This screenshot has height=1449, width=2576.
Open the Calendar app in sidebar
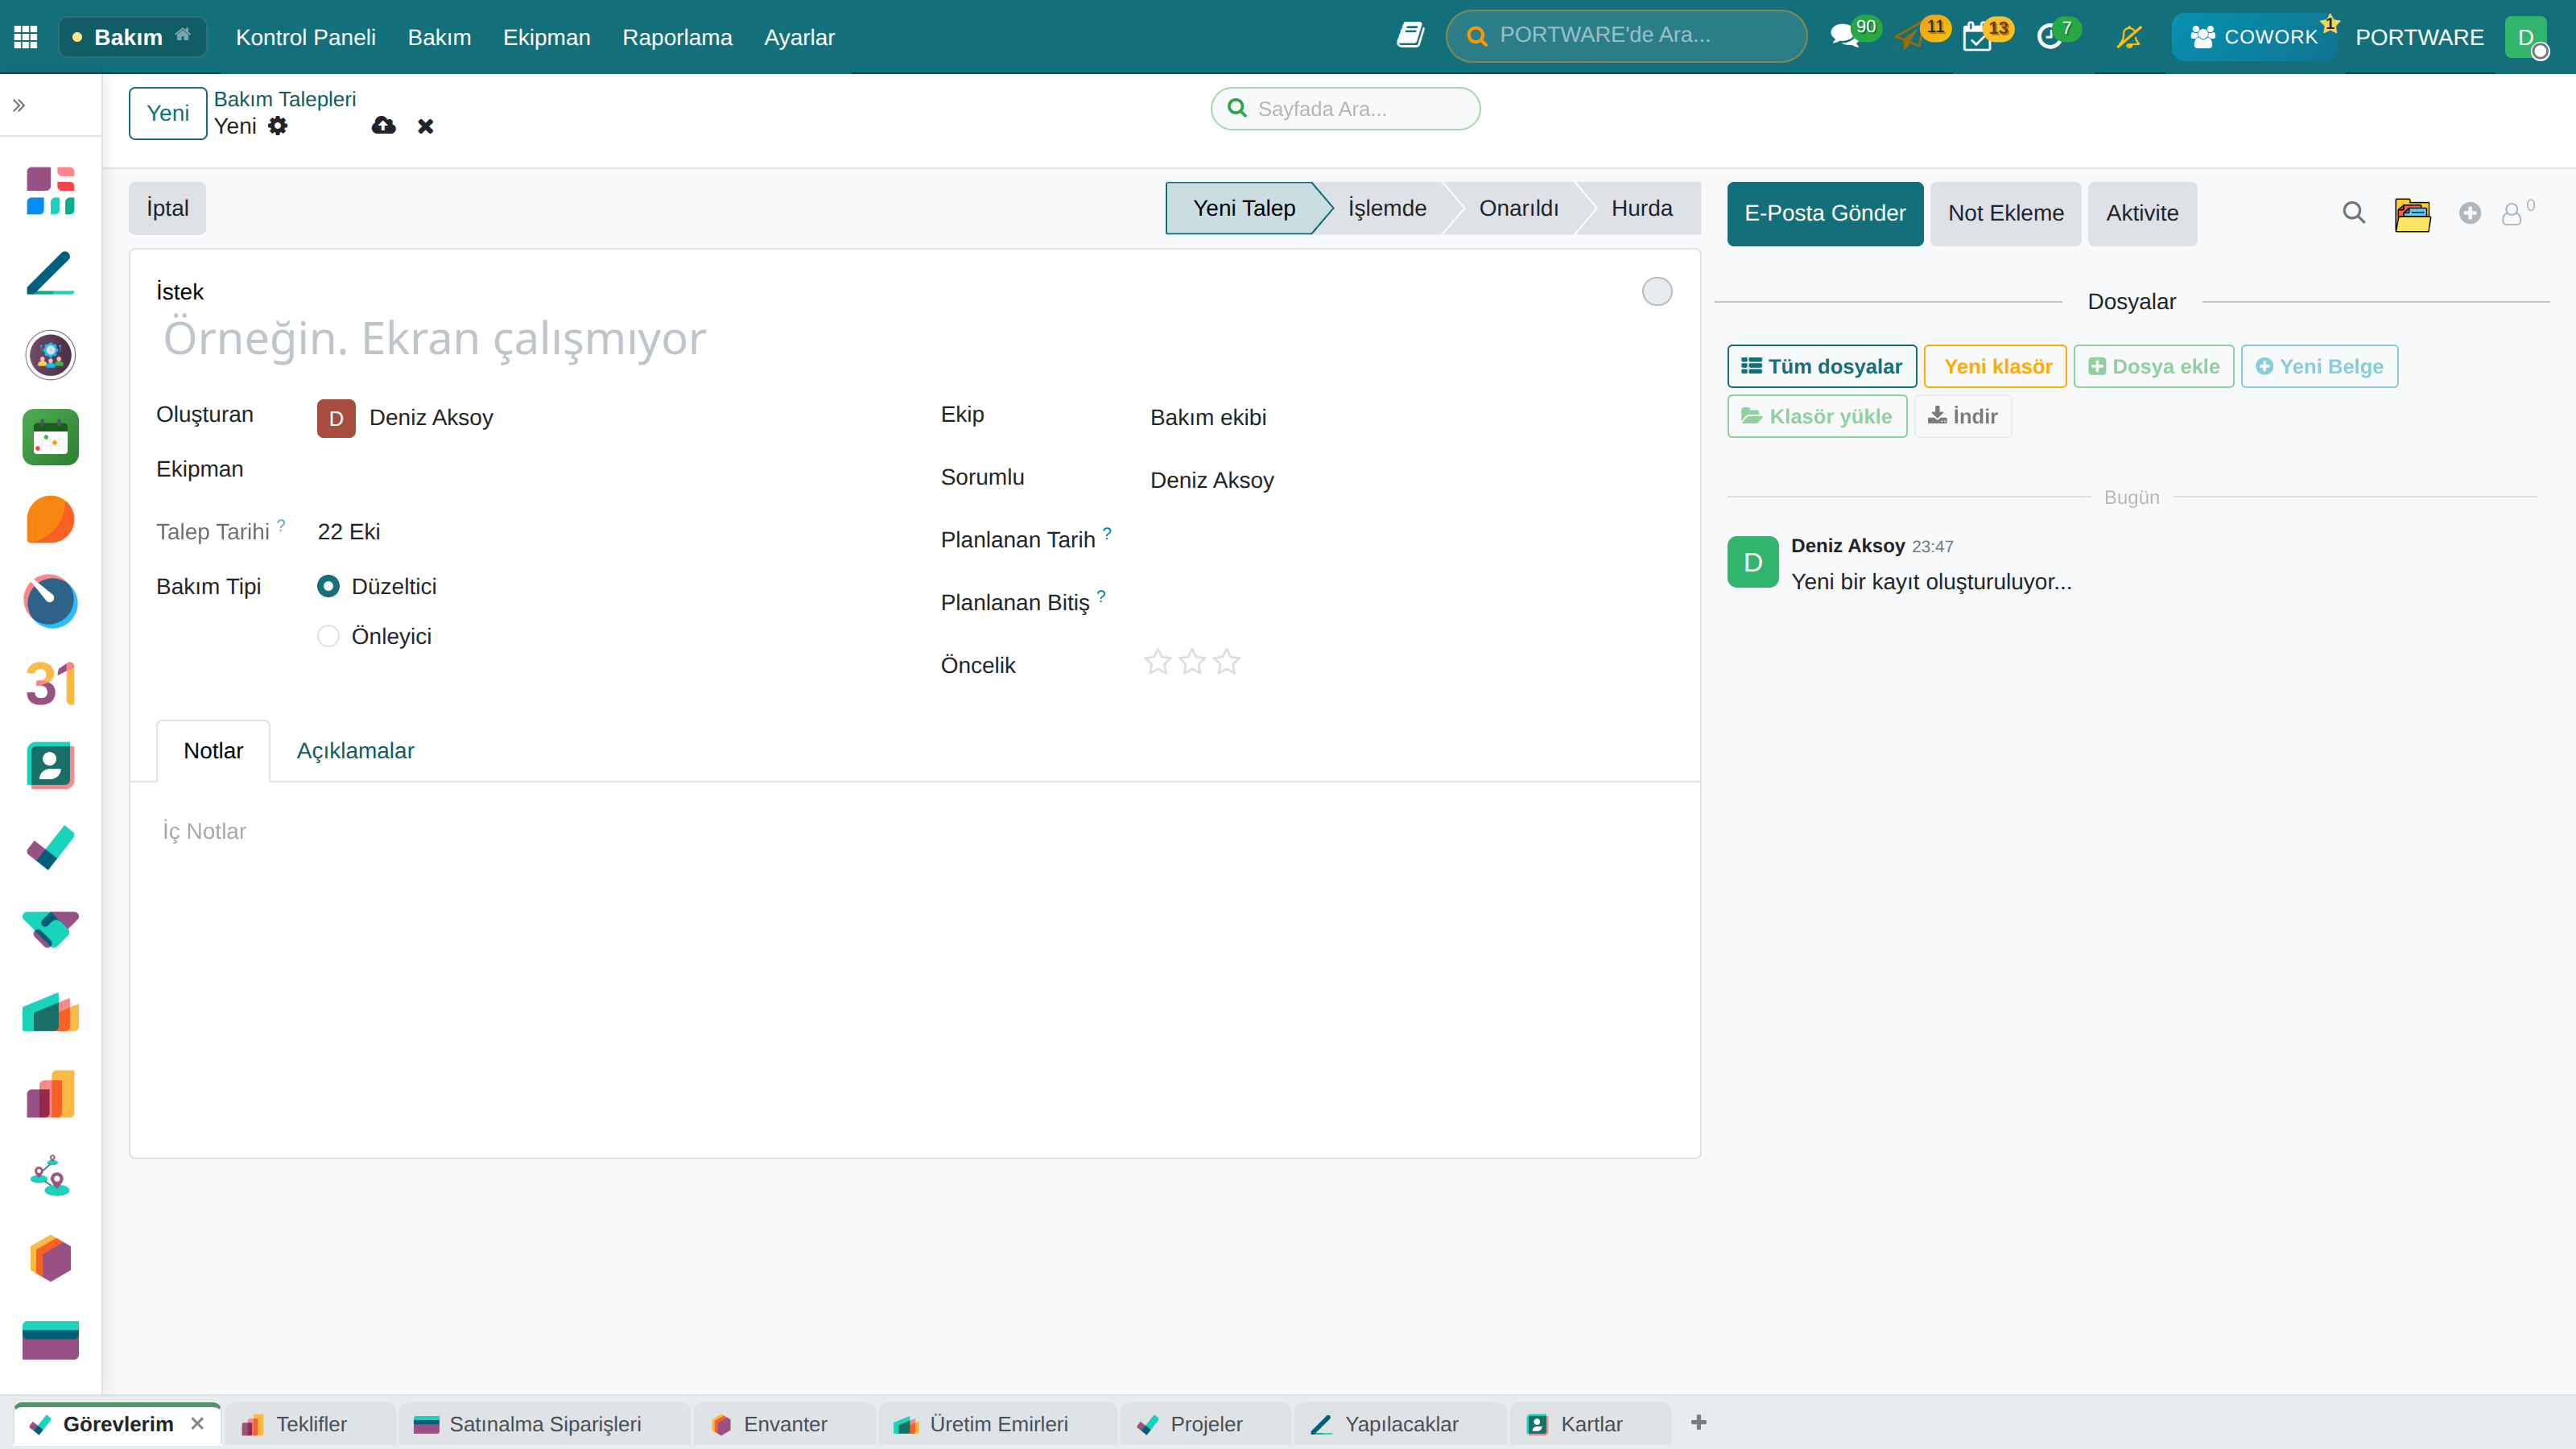pyautogui.click(x=50, y=437)
